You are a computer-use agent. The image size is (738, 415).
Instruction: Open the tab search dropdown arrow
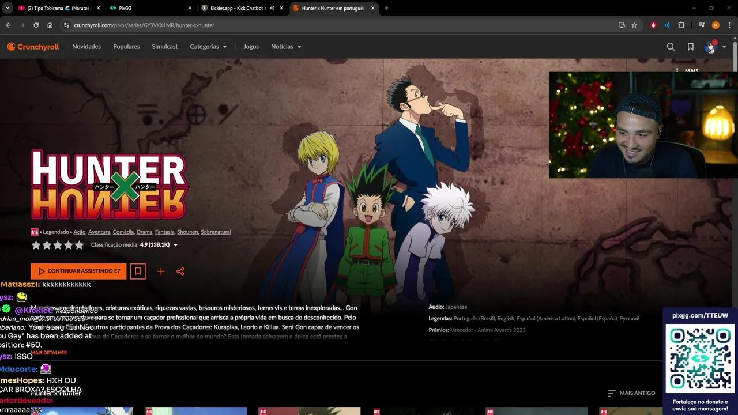pos(7,8)
